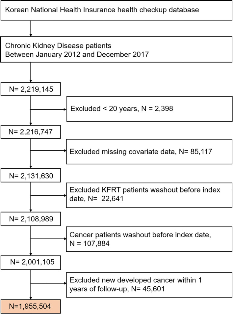Click the N= 2,001,105 box
This screenshot has width=233, height=314.
pyautogui.click(x=31, y=262)
